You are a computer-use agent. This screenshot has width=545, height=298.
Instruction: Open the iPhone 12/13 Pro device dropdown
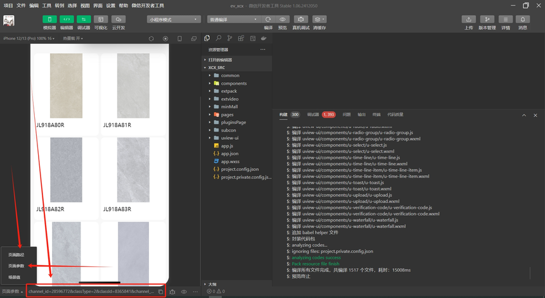pyautogui.click(x=29, y=39)
